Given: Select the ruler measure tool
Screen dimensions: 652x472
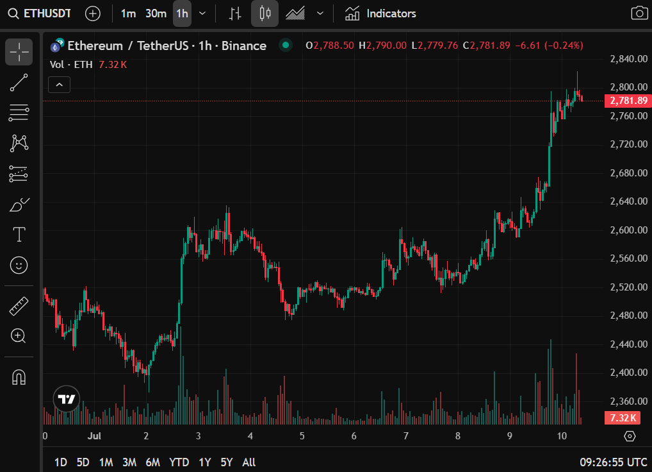Looking at the screenshot, I should click(x=19, y=306).
